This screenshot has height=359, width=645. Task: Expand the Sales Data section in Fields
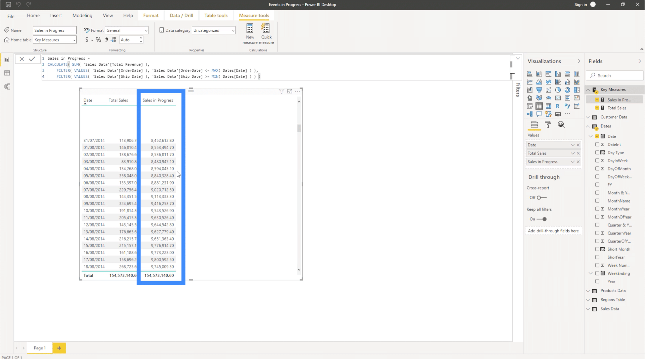588,309
